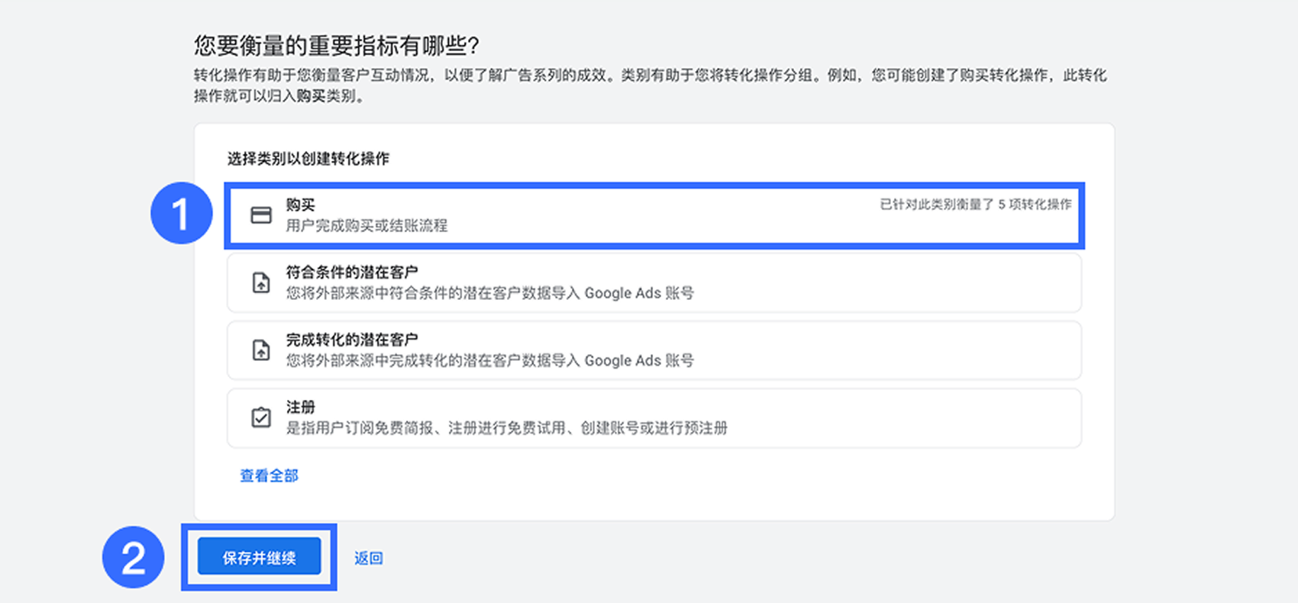Click the blue number 1 badge
Viewport: 1298px width, 603px height.
click(x=181, y=214)
